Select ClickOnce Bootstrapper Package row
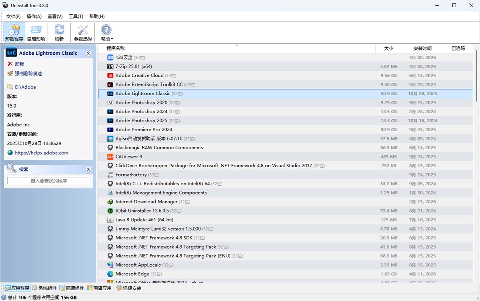The image size is (480, 301). click(286, 166)
